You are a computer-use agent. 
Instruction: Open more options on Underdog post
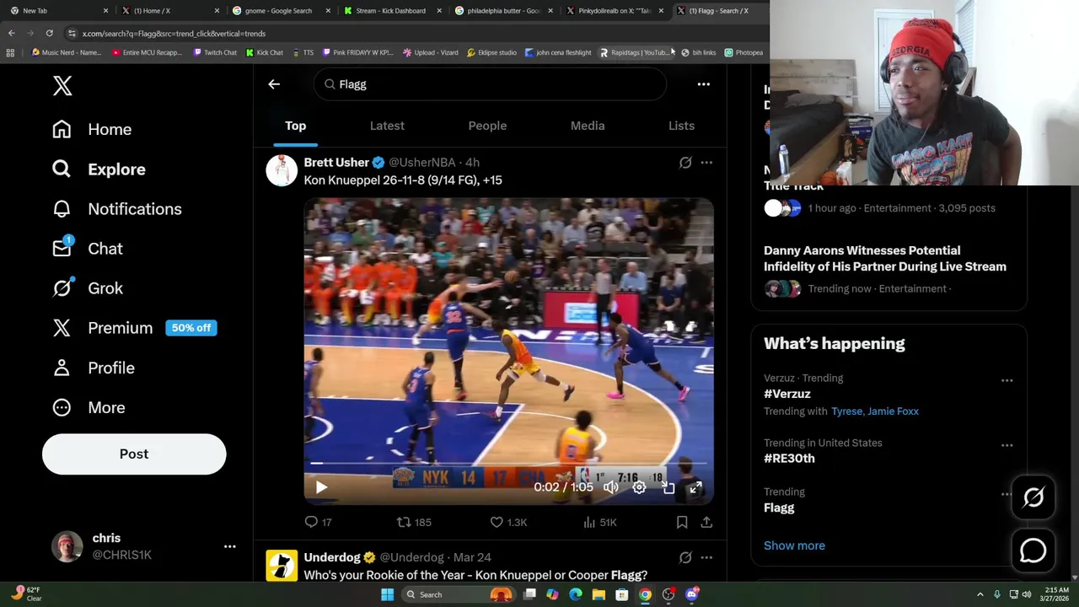pyautogui.click(x=706, y=557)
